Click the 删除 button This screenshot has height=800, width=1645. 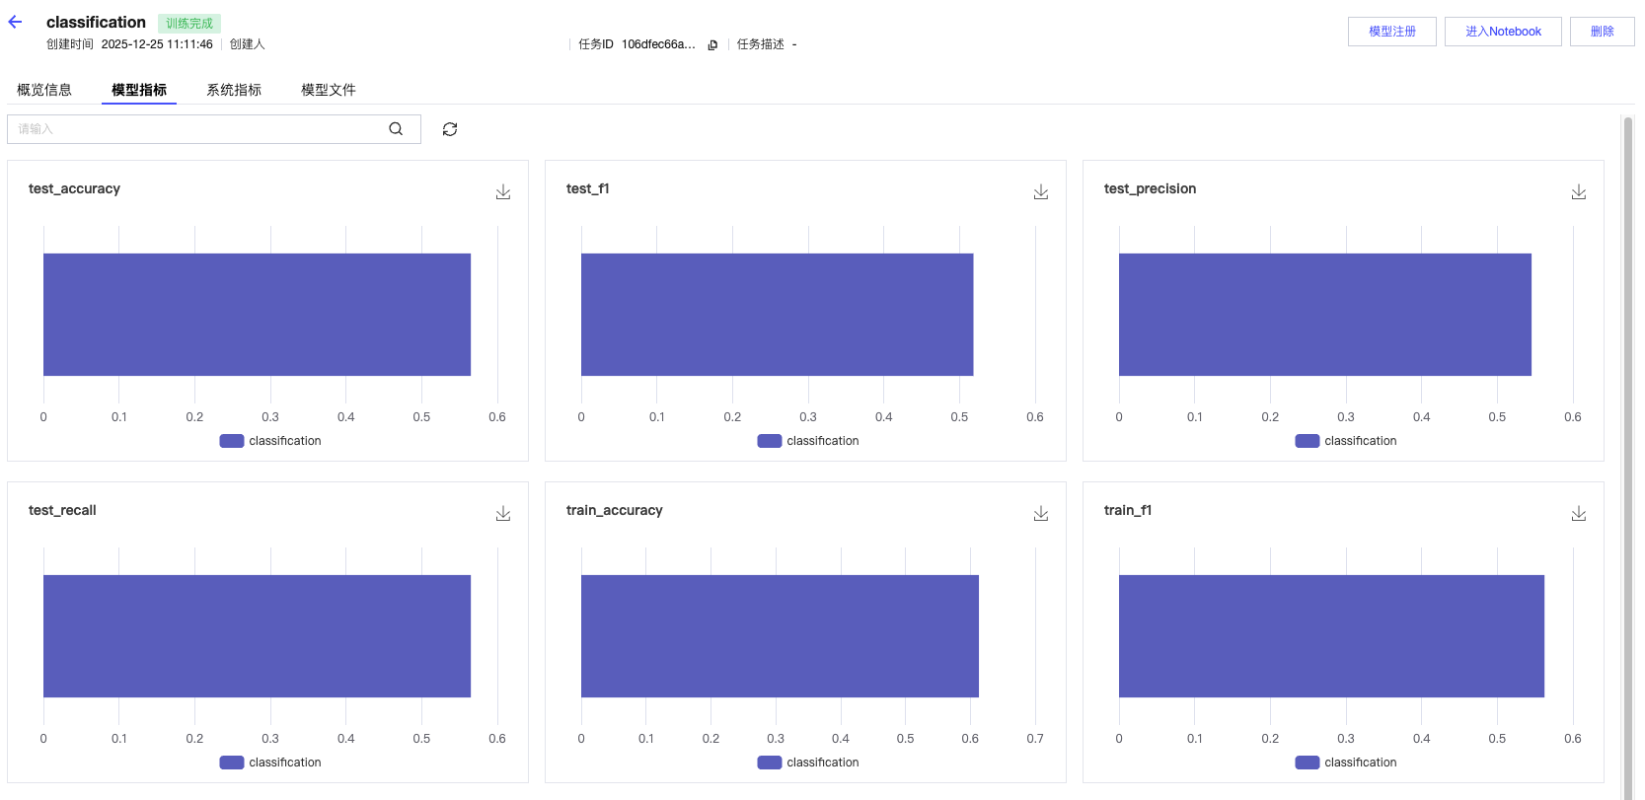click(x=1602, y=32)
